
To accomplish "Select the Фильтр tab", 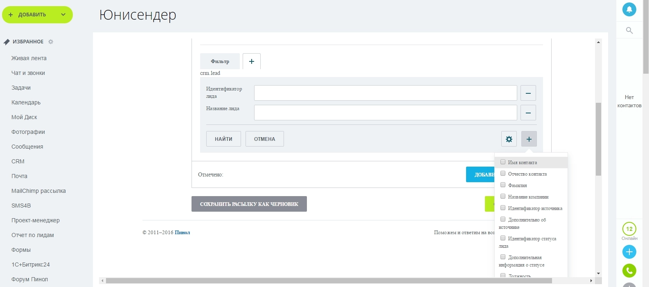I will click(220, 61).
